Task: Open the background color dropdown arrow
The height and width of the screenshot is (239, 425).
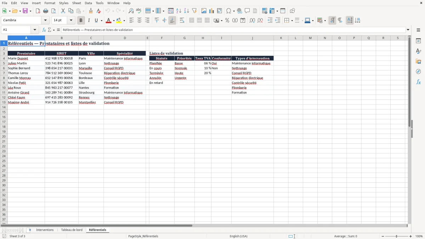Action: pyautogui.click(x=124, y=21)
